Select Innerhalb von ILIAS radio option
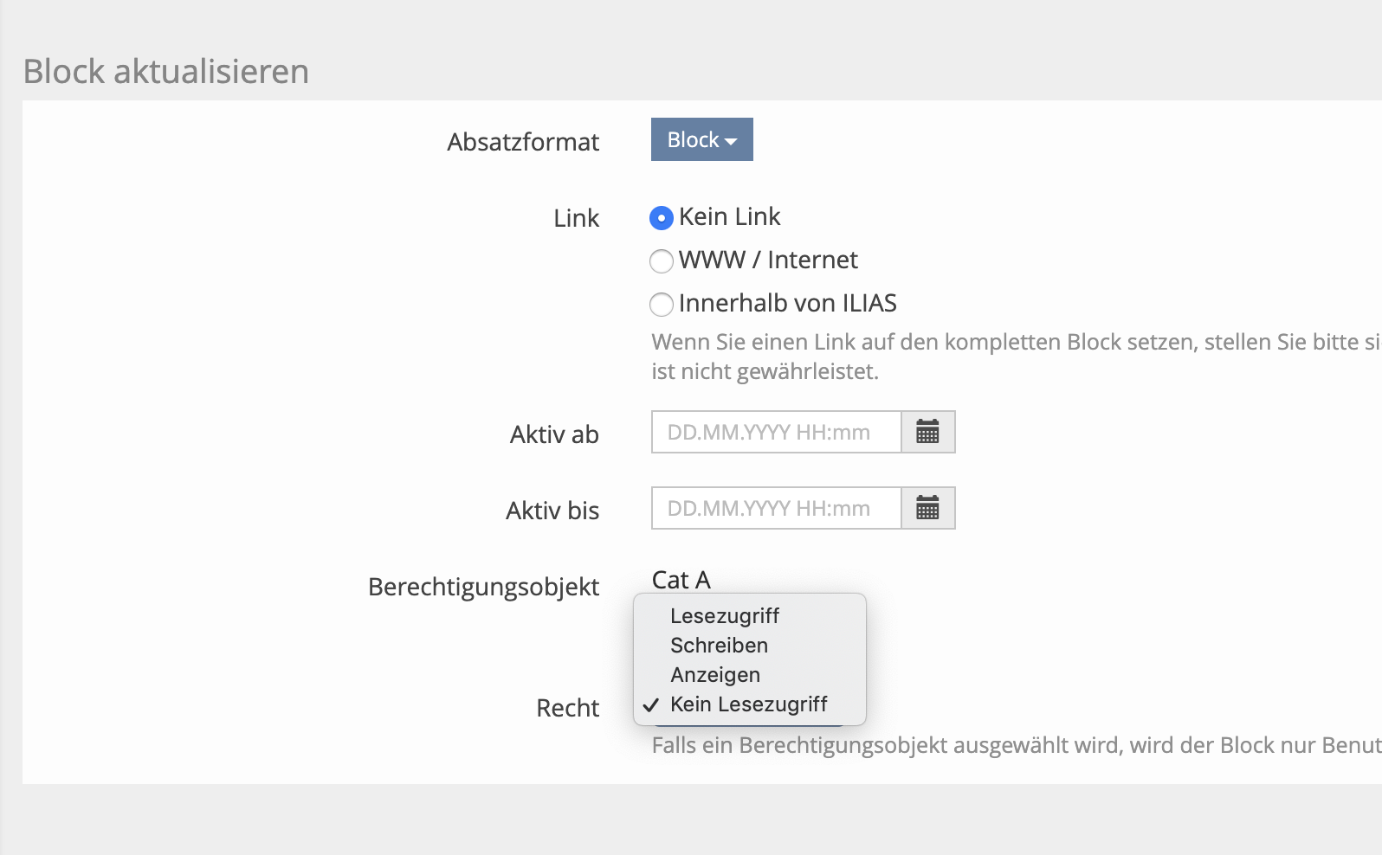The image size is (1382, 855). 662,304
